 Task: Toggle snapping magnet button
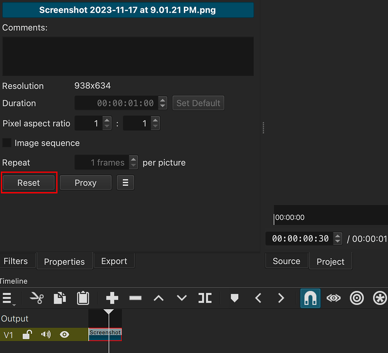310,298
